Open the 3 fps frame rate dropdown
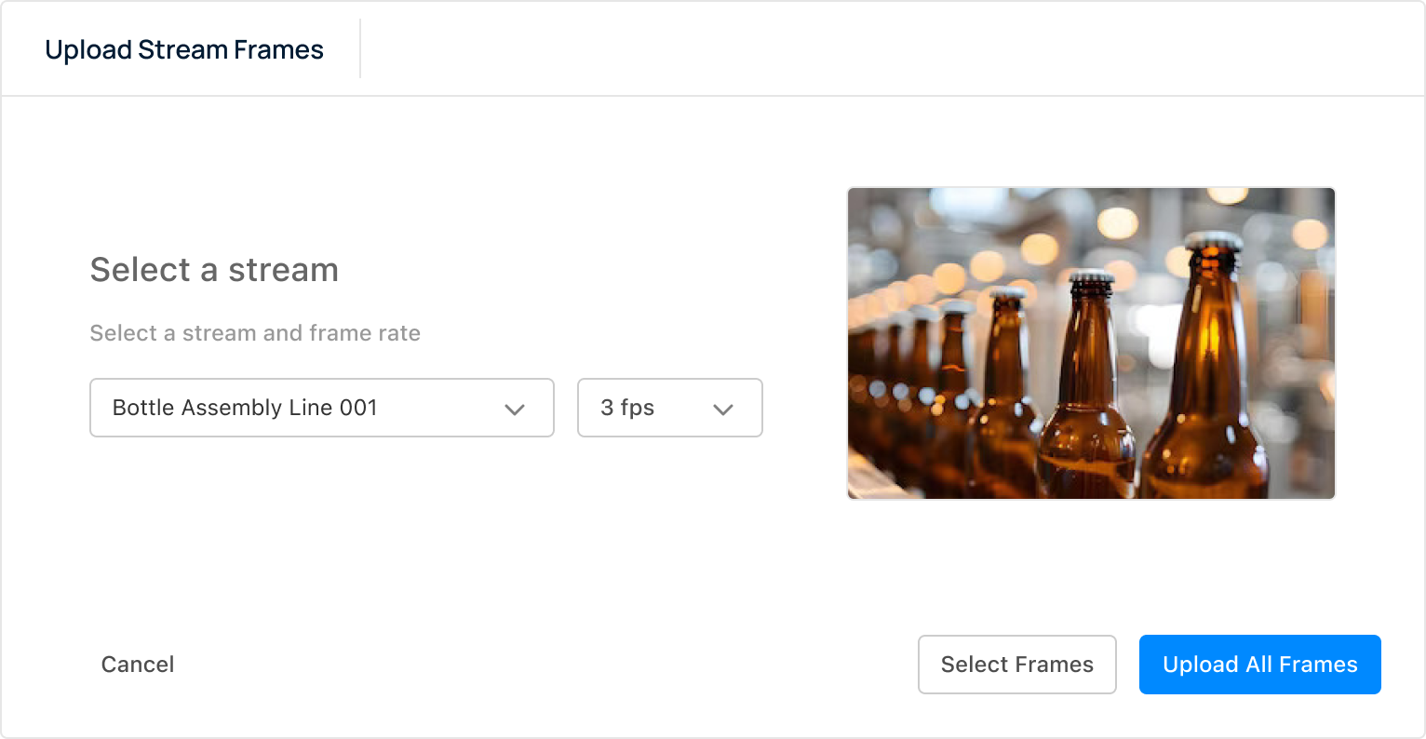Image resolution: width=1426 pixels, height=739 pixels. [x=669, y=408]
